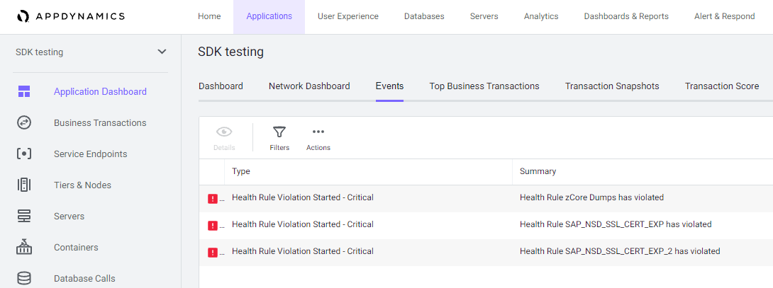Open Dashboards & Reports menu
This screenshot has width=773, height=288.
point(627,16)
